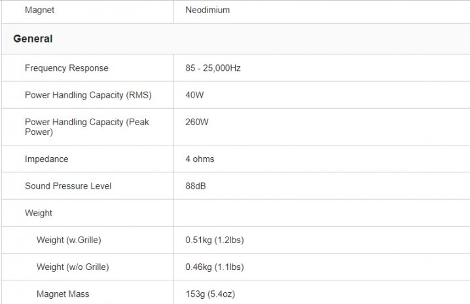Select Power Handling Capacity (RMS) label
This screenshot has width=470, height=304.
88,95
